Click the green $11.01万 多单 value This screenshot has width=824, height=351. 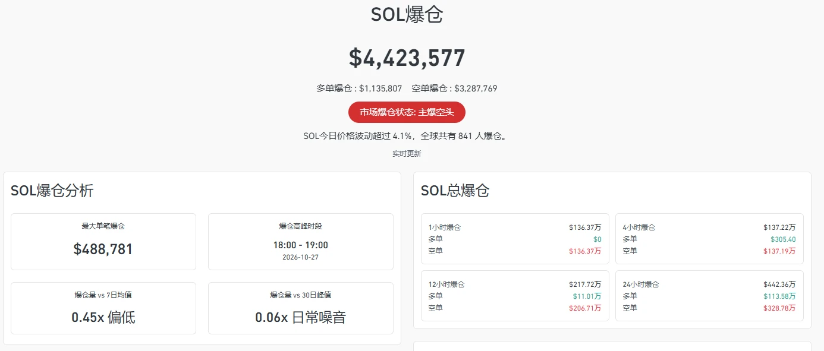(587, 296)
